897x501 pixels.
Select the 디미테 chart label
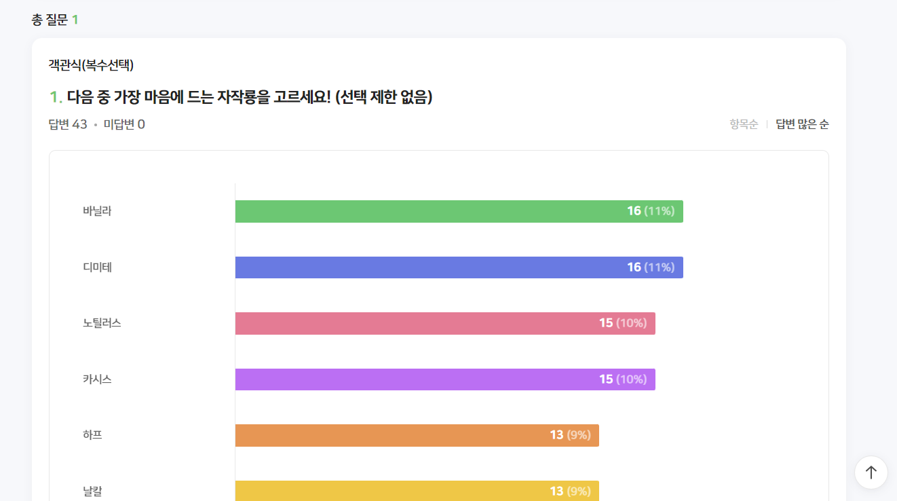(x=97, y=267)
